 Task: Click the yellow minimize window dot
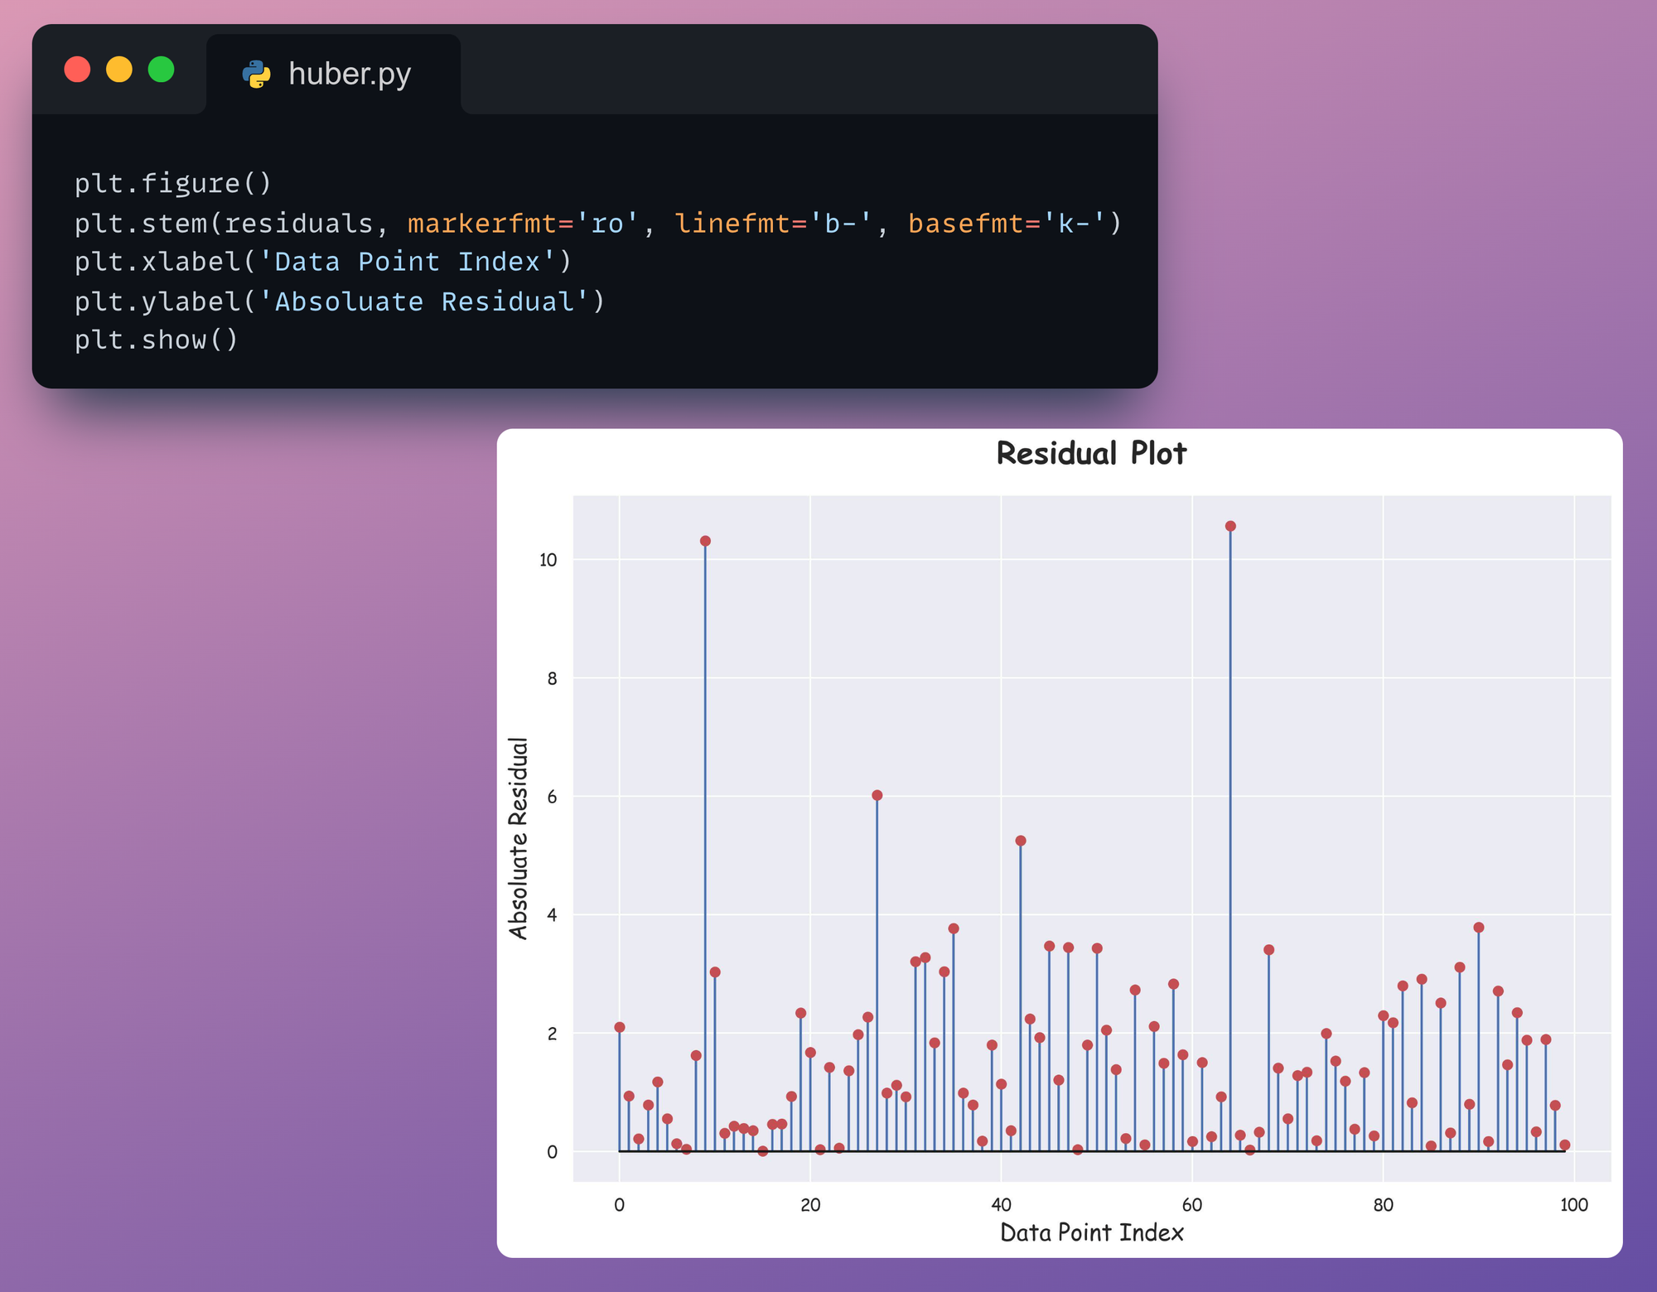coord(119,70)
